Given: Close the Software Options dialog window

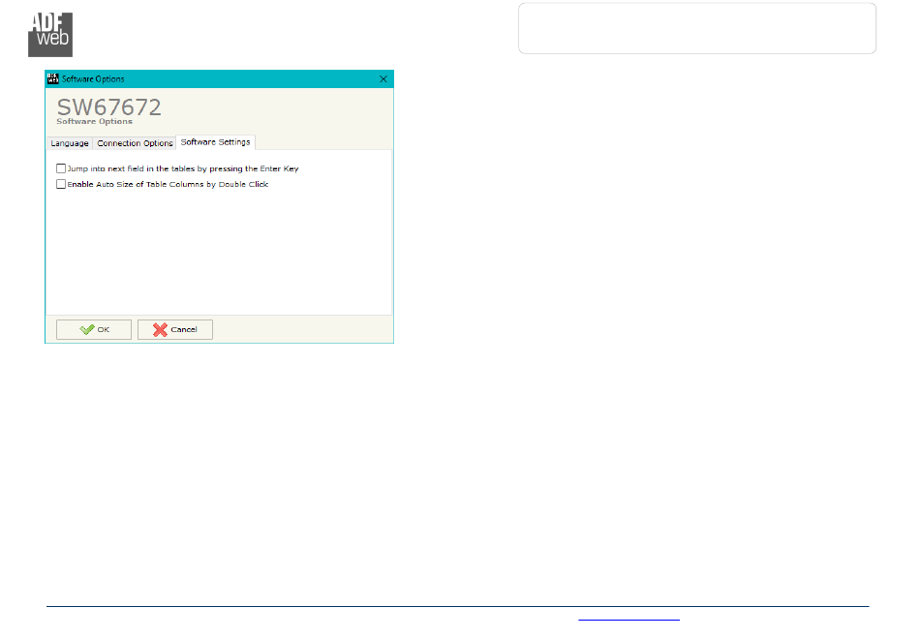Looking at the screenshot, I should [x=383, y=78].
